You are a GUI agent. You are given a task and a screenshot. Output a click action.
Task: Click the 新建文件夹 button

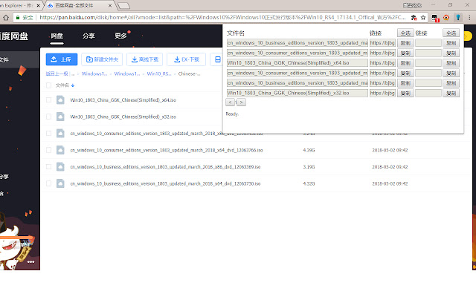[102, 59]
